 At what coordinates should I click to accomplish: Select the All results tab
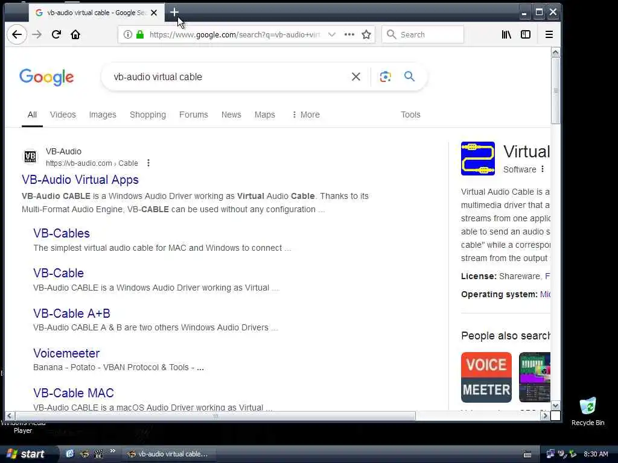[32, 115]
